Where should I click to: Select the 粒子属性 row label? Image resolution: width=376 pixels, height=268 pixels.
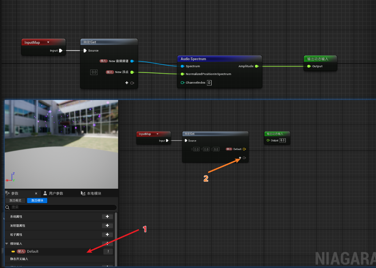click(16, 235)
